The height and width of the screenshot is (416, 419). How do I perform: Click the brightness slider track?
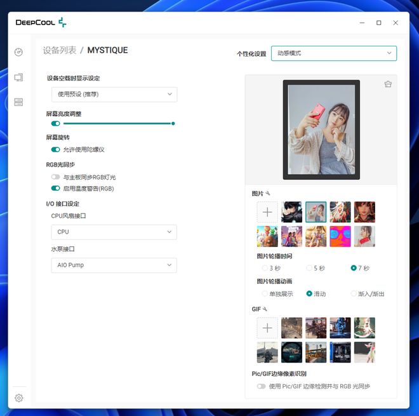point(117,123)
